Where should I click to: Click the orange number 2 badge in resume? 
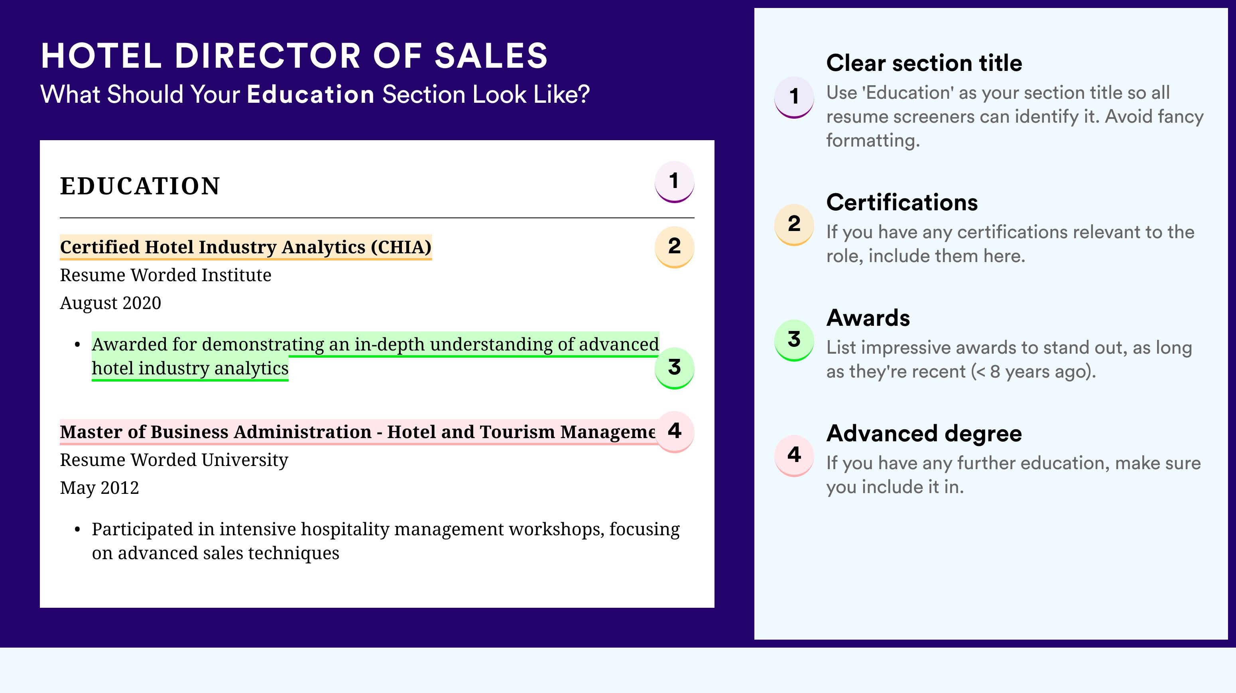(x=674, y=247)
